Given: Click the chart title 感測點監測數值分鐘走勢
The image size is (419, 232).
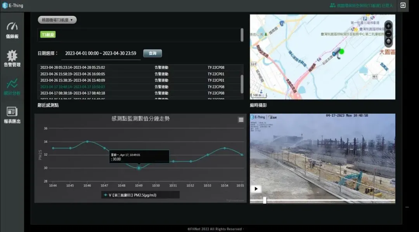Looking at the screenshot, I should click(x=140, y=119).
